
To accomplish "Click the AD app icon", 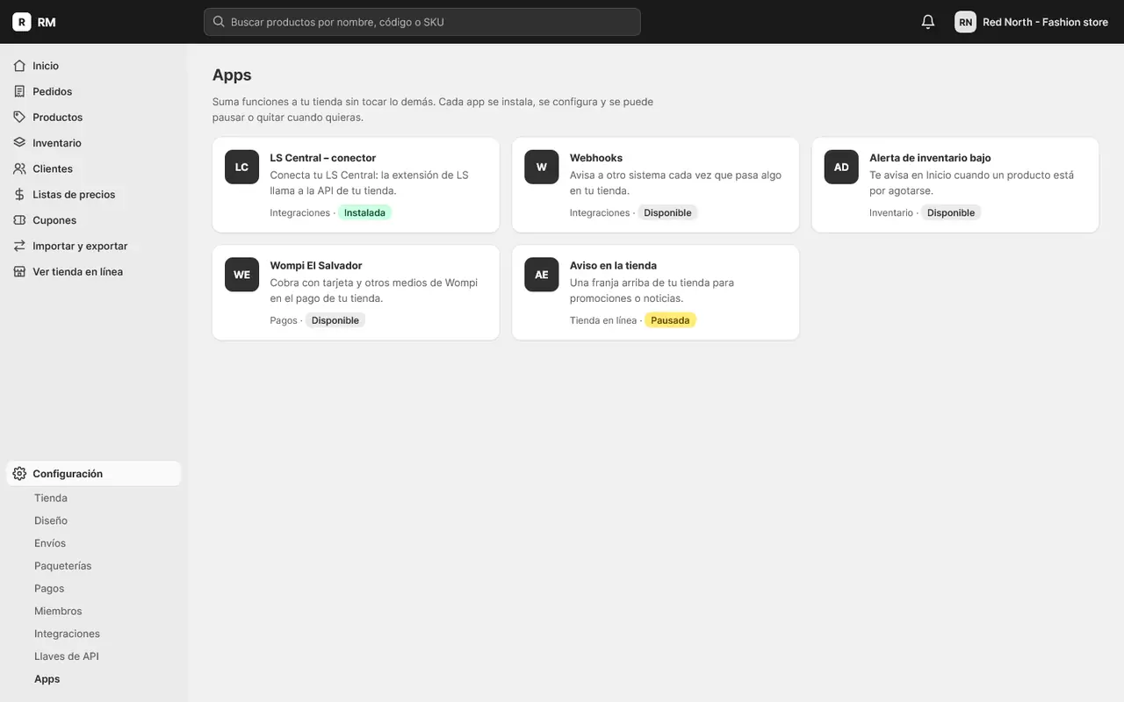I will 841,167.
